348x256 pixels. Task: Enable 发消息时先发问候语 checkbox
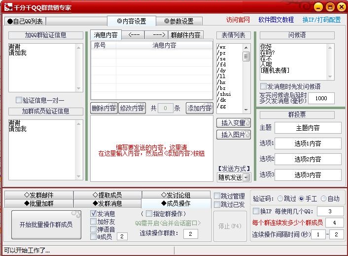click(263, 86)
